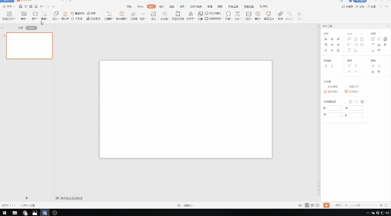
Task: Click the paperclip Attachment icon
Action: pos(281,14)
